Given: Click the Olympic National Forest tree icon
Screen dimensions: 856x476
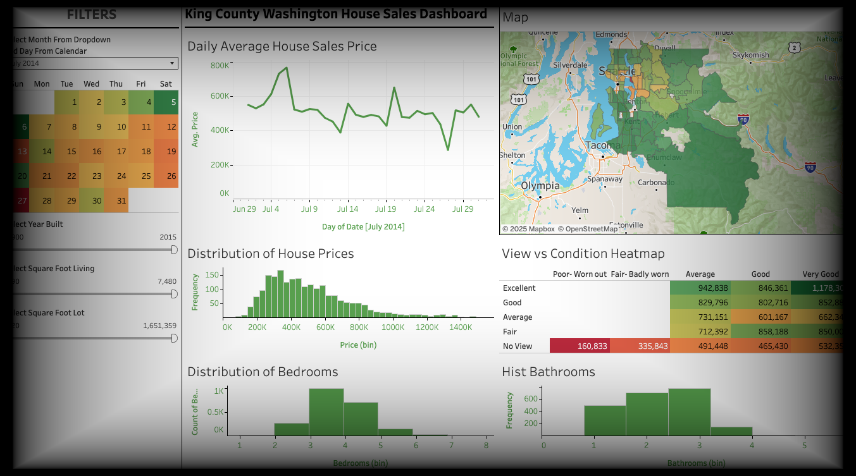Looking at the screenshot, I should click(512, 49).
